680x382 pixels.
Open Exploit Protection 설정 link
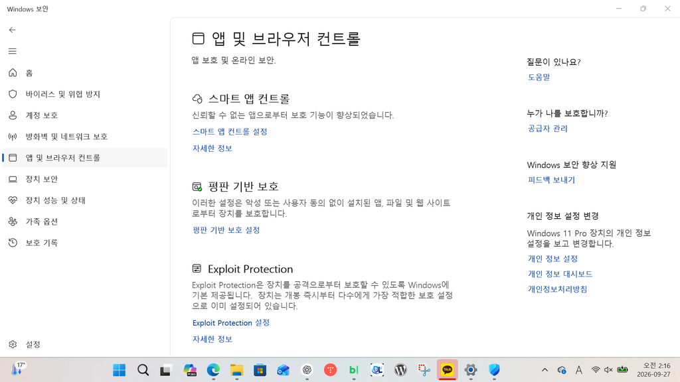click(230, 323)
